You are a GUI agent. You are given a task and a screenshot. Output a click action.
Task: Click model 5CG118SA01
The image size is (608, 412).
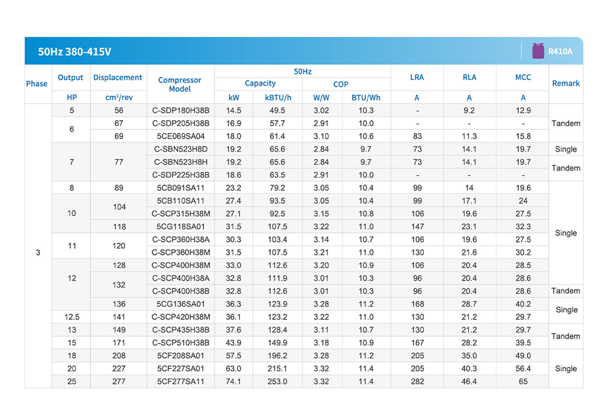pyautogui.click(x=181, y=226)
